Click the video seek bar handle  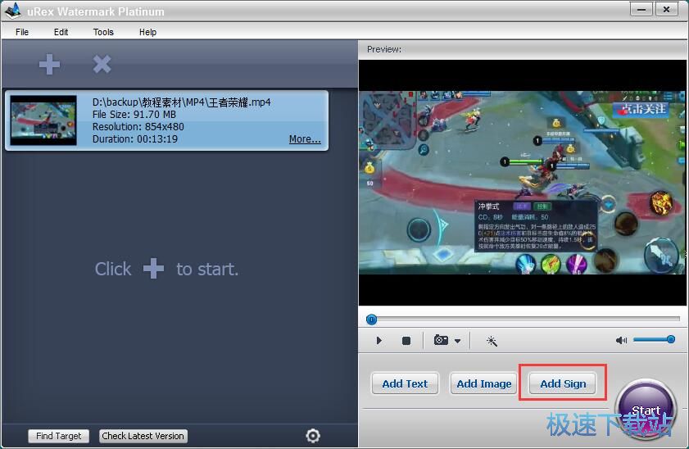pos(371,320)
